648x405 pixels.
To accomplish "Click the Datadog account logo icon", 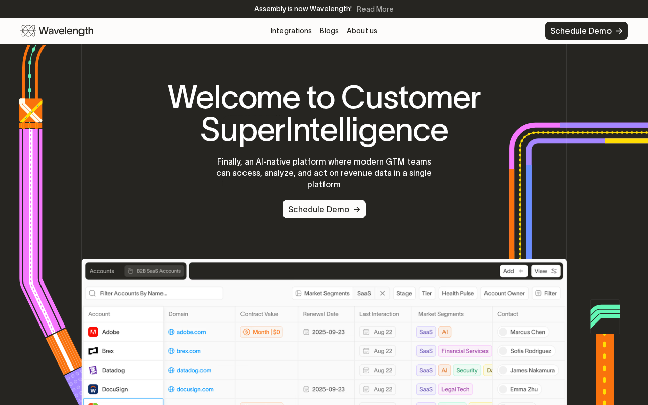I will point(93,370).
